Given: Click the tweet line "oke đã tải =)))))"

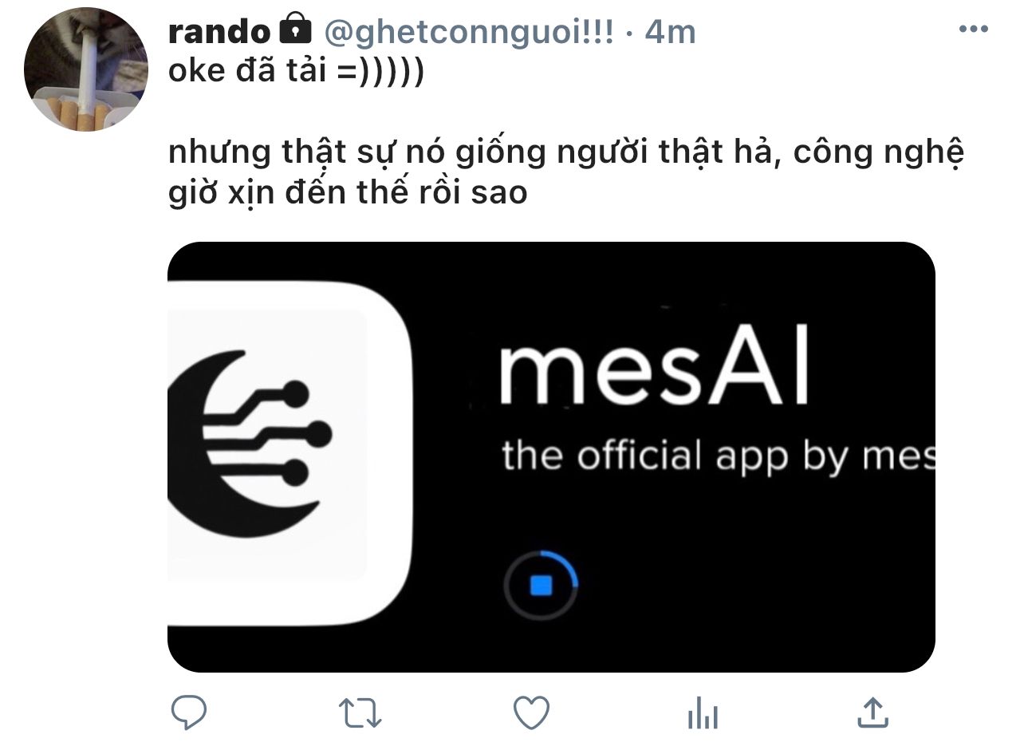Looking at the screenshot, I should (x=296, y=72).
